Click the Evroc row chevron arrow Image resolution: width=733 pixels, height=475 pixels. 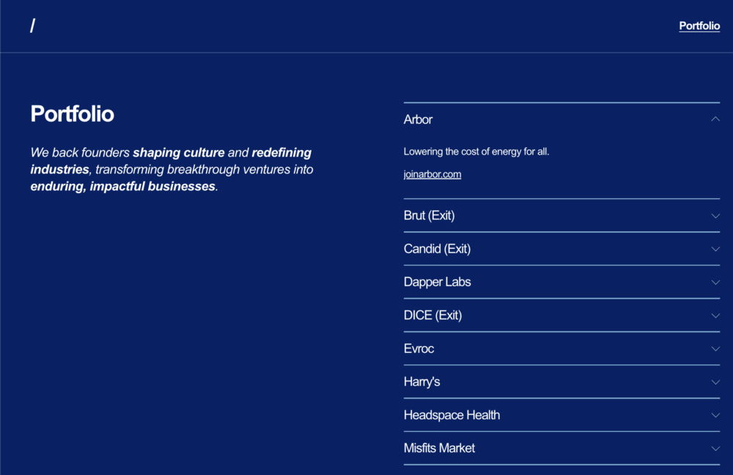(715, 348)
